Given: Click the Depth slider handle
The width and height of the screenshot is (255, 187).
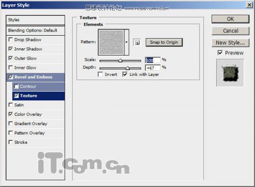Looking at the screenshot, I should pyautogui.click(x=127, y=68).
